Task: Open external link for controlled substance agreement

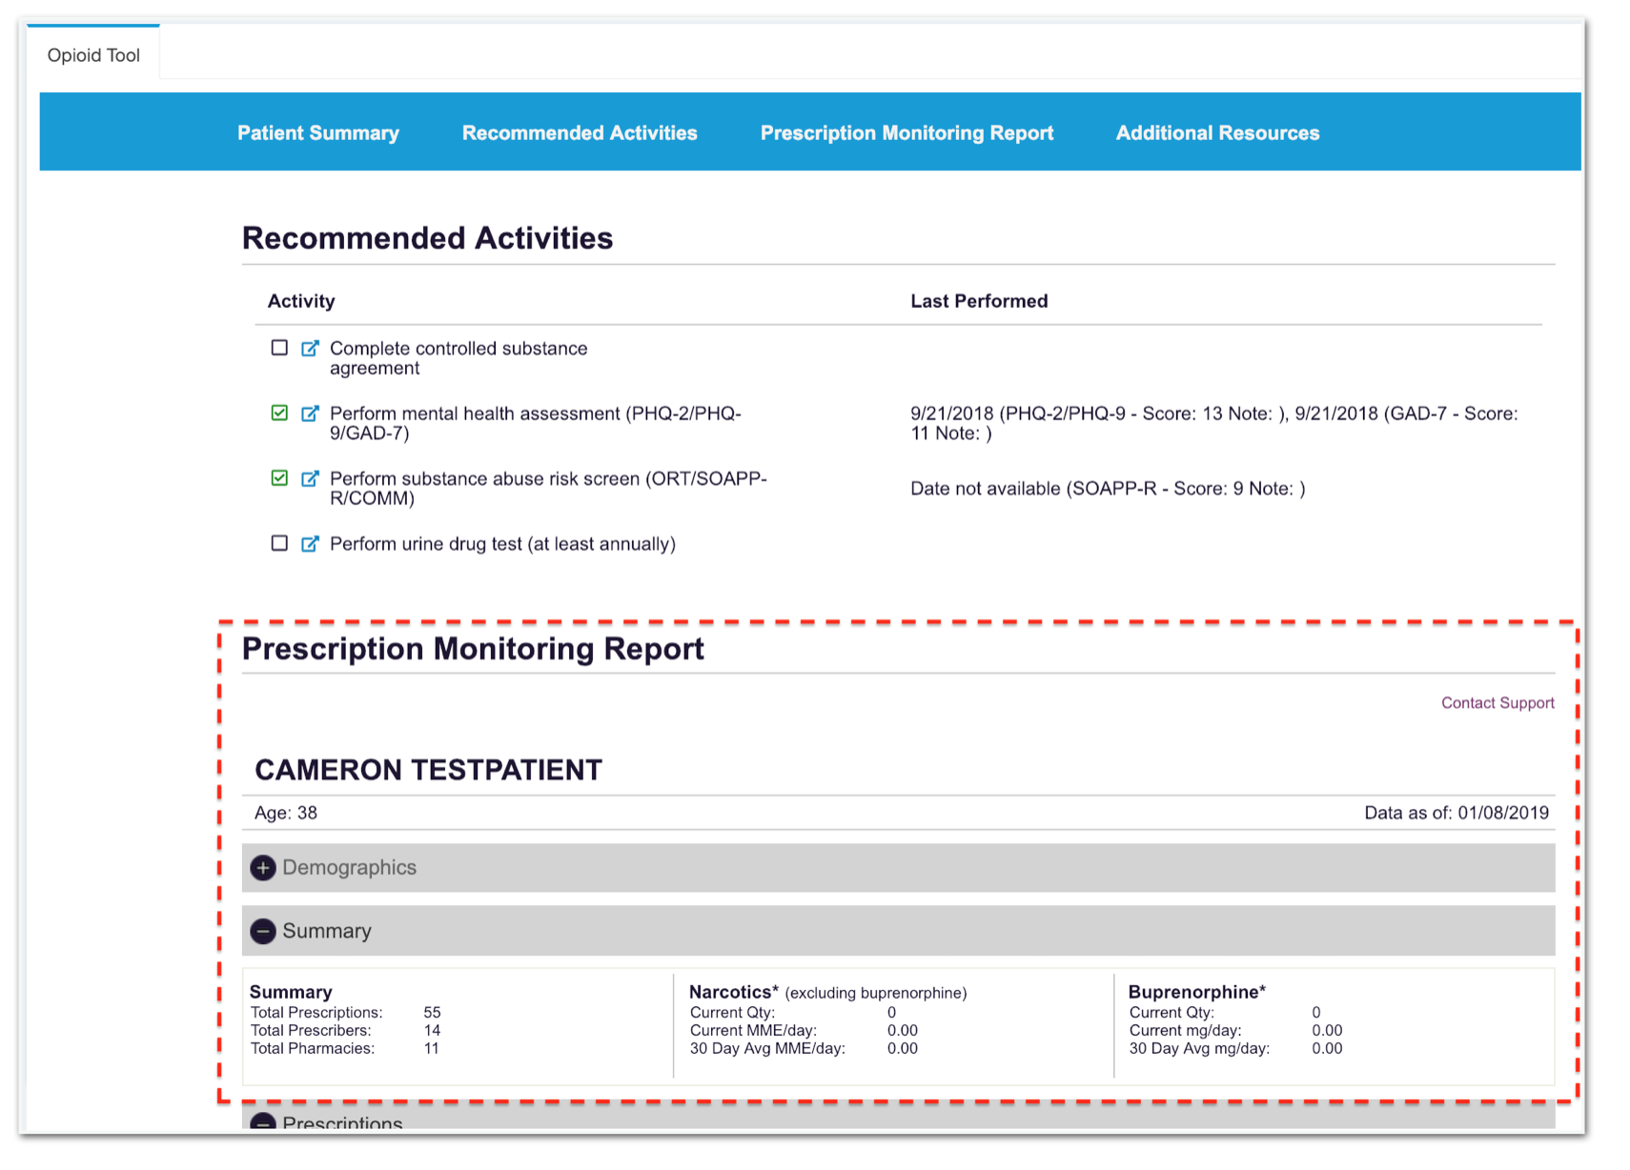Action: [x=309, y=348]
